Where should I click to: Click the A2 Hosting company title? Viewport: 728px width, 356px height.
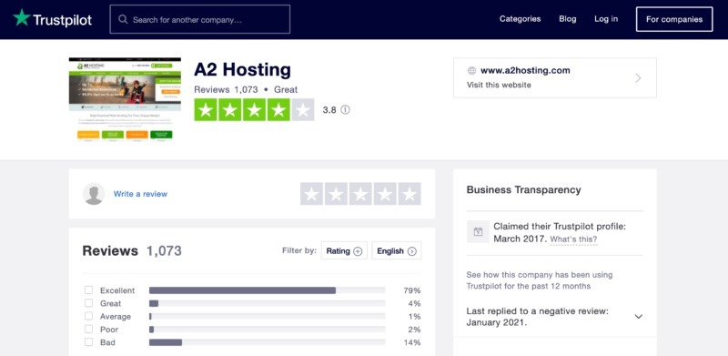tap(242, 70)
